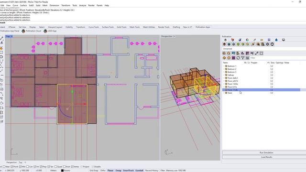Click the circular refresh icon near filter
The width and height of the screenshot is (306, 172).
point(238,58)
